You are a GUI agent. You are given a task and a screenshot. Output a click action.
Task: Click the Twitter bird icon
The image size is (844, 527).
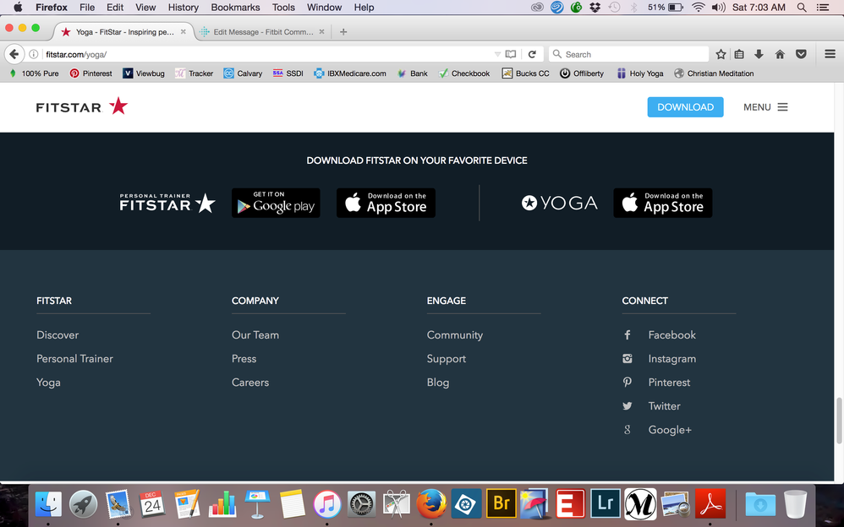point(627,406)
